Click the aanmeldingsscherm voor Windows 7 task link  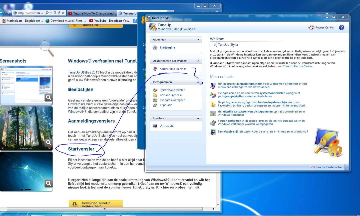pos(262,85)
